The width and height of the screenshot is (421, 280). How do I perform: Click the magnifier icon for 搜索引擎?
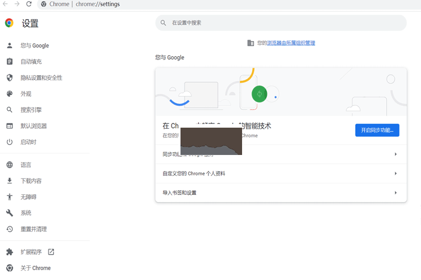pyautogui.click(x=9, y=110)
